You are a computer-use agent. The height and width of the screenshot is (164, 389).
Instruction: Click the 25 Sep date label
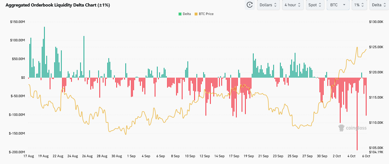tap(293, 156)
